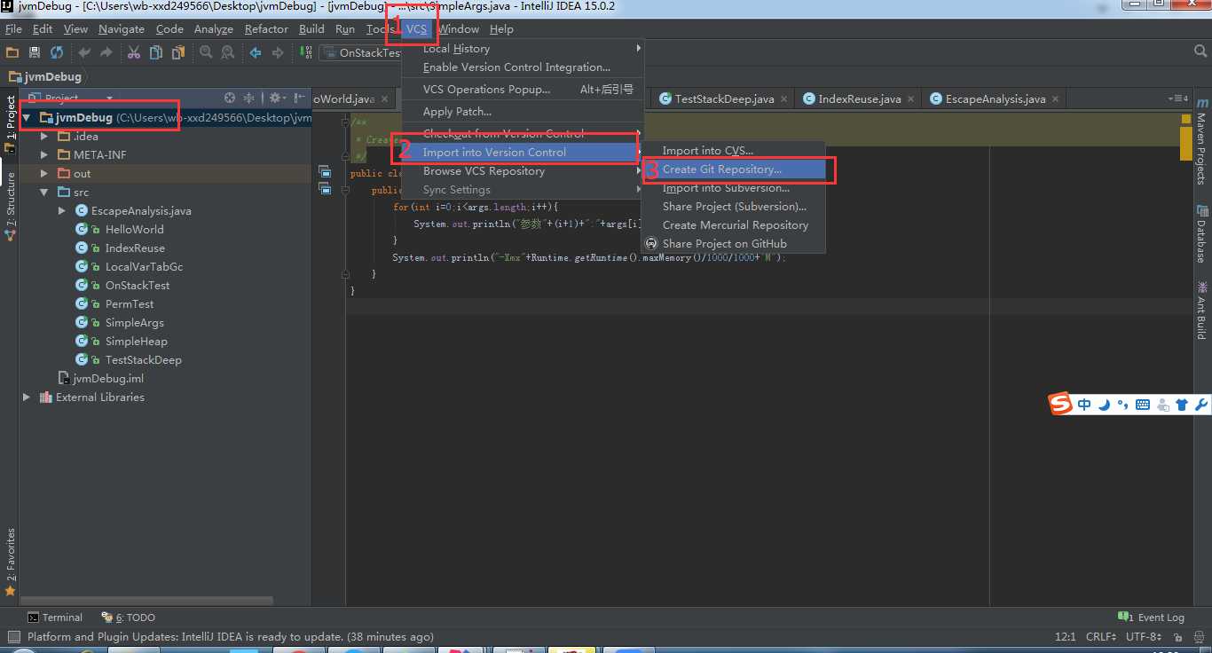Expand External Libraries node
Viewport: 1212px width, 653px height.
[x=27, y=397]
